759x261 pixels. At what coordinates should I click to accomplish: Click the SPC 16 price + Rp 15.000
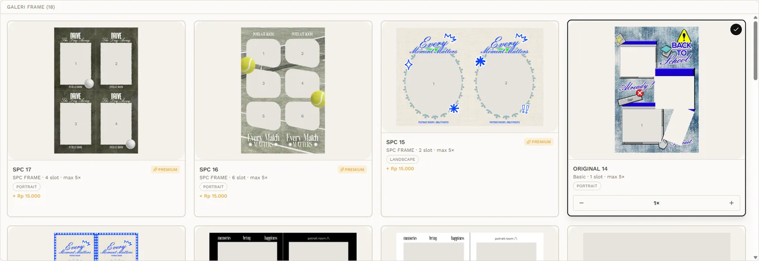[213, 196]
